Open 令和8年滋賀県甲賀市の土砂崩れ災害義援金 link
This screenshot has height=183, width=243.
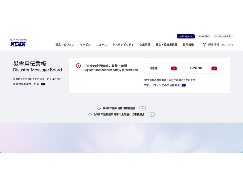point(119,115)
